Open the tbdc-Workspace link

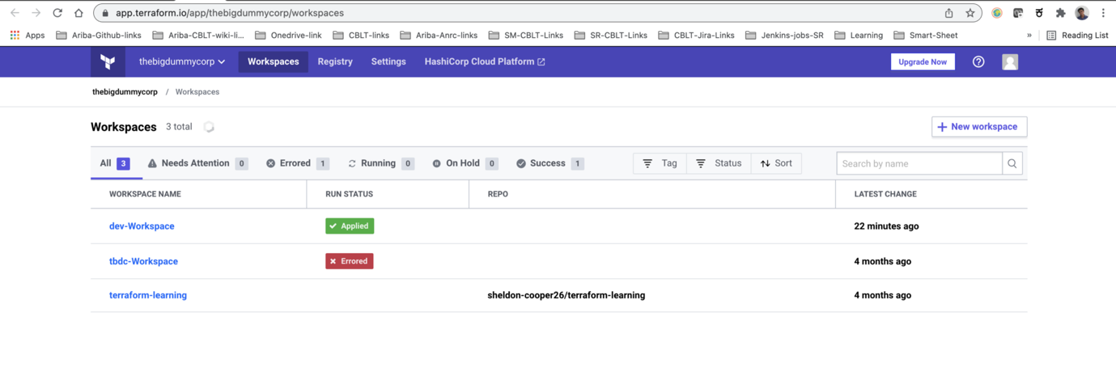(x=143, y=261)
